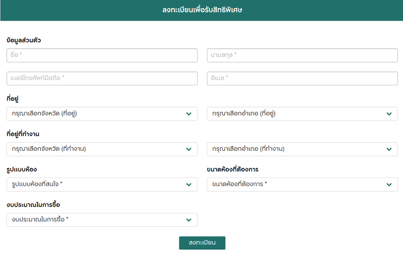
Task: Open the กรุณาเลือกอำเภอ (ที่อยู่) dropdown
Action: [x=302, y=114]
